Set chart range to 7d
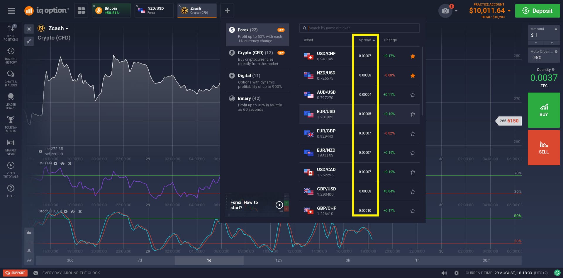The width and height of the screenshot is (563, 278). 140,260
